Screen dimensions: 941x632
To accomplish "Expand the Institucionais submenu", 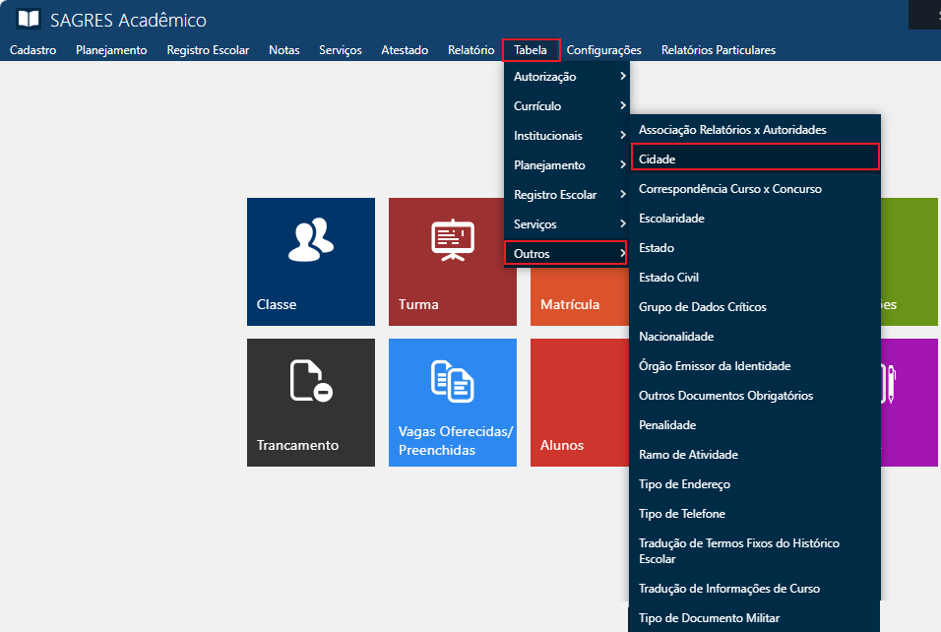I will [x=566, y=136].
